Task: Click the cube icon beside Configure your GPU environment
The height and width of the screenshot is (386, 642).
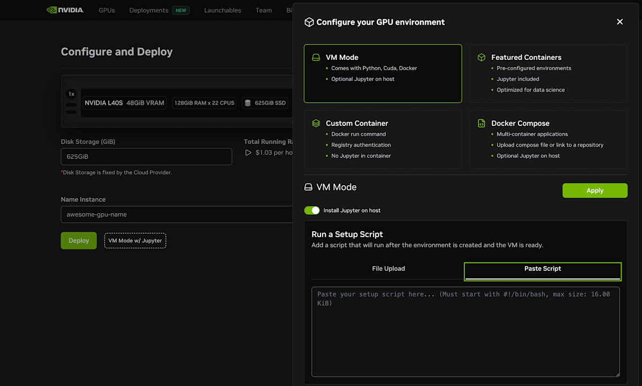Action: (309, 22)
